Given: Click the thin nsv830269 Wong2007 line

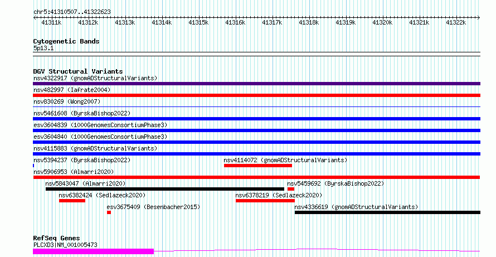Looking at the screenshot, I should 256,107.
